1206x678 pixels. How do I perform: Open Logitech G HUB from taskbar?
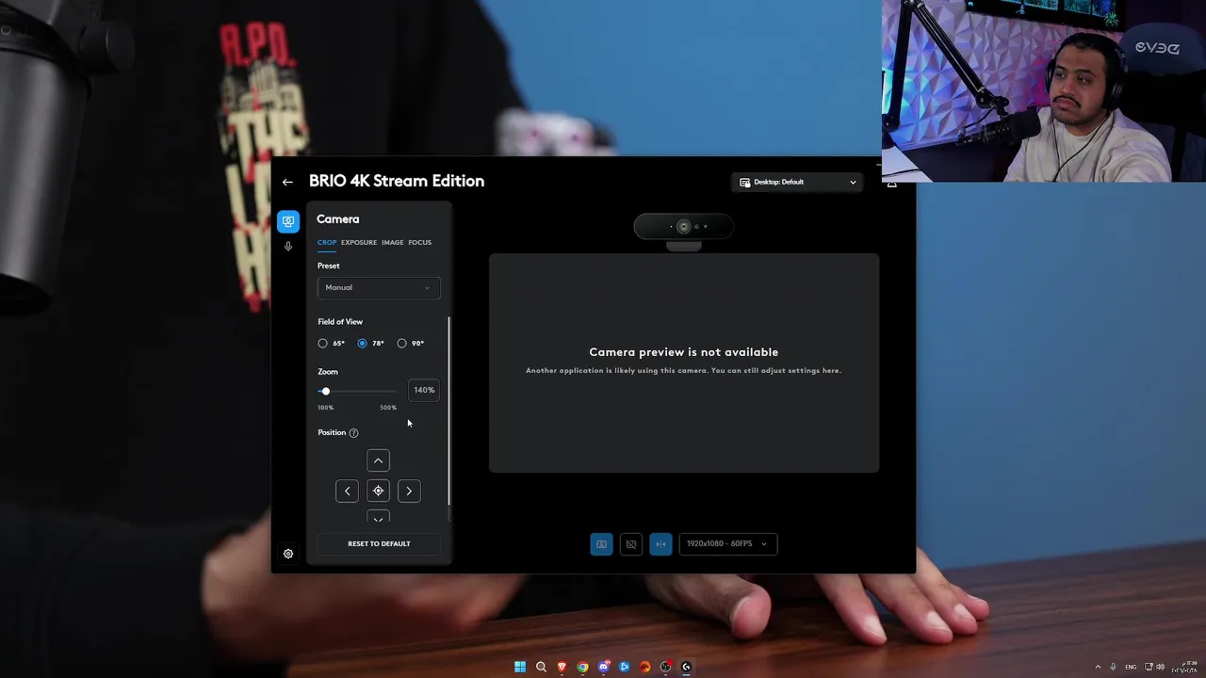[x=686, y=667]
